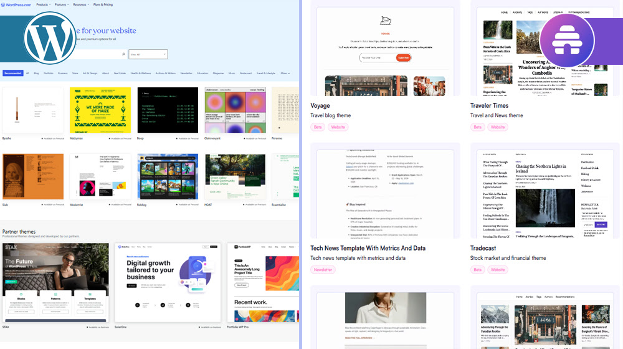Expand the Resources menu
623x349 pixels.
pyautogui.click(x=81, y=4)
